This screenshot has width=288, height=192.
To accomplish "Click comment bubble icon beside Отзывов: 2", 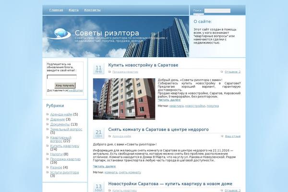I will point(222,72).
